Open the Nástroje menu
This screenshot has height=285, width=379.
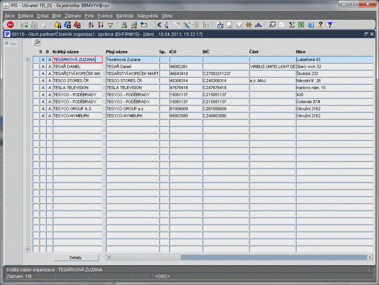pyautogui.click(x=124, y=16)
